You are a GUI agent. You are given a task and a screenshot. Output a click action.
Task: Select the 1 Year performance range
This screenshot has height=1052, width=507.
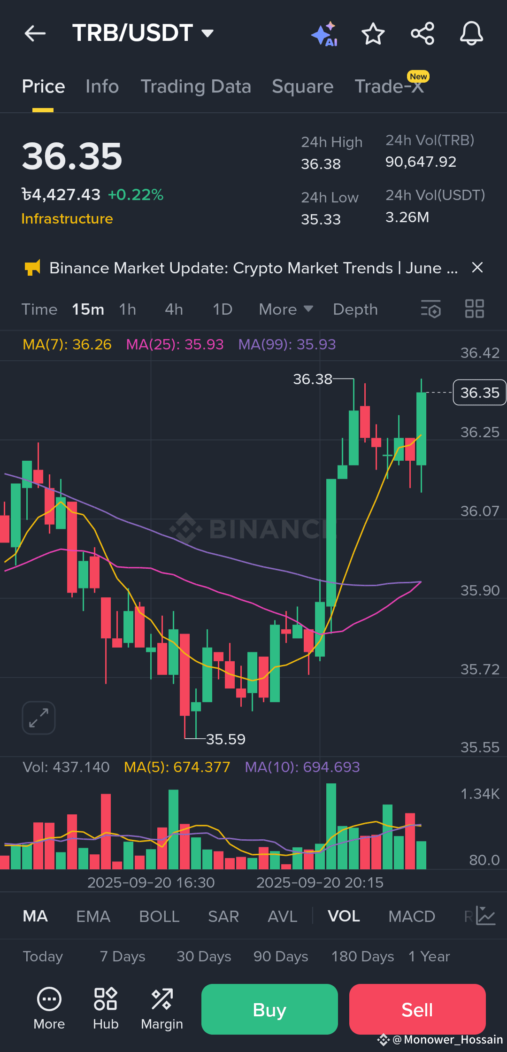[x=429, y=956]
